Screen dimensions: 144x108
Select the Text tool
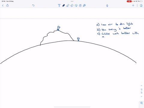point(59,5)
